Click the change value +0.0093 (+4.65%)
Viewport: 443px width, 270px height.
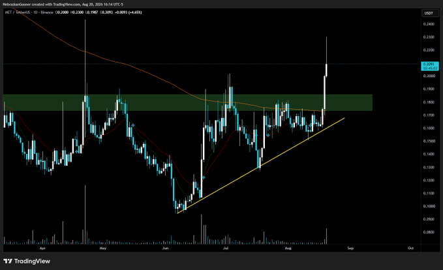pos(129,12)
